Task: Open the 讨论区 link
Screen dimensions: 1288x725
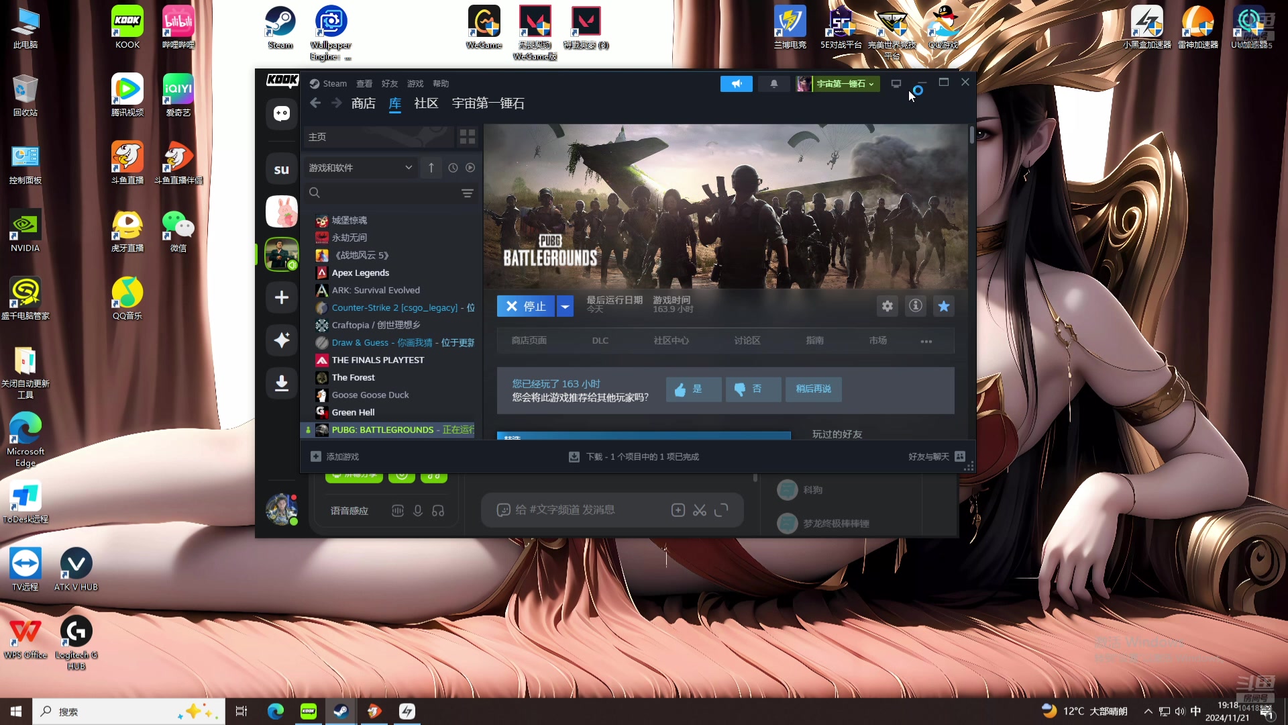Action: coord(747,341)
